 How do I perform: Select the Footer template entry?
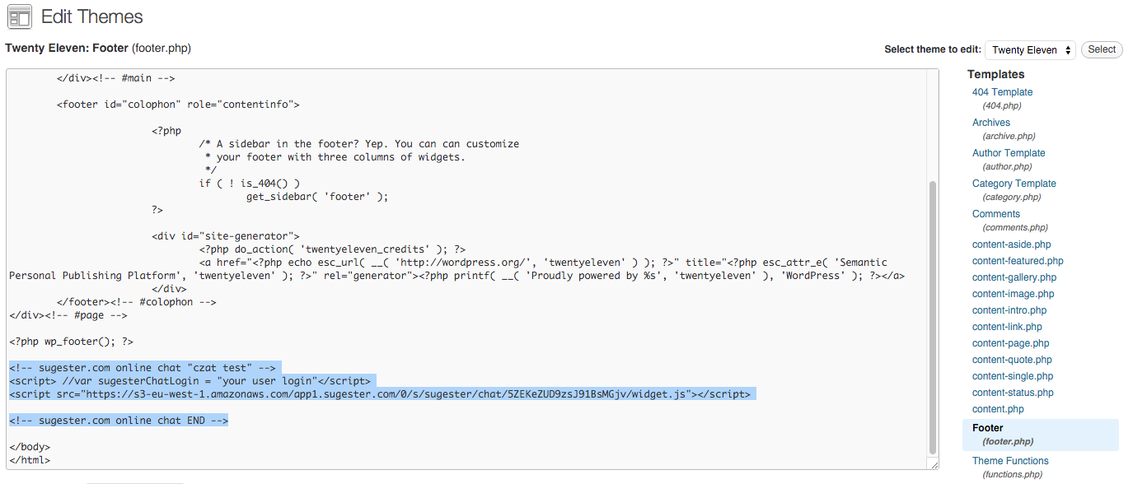(988, 428)
